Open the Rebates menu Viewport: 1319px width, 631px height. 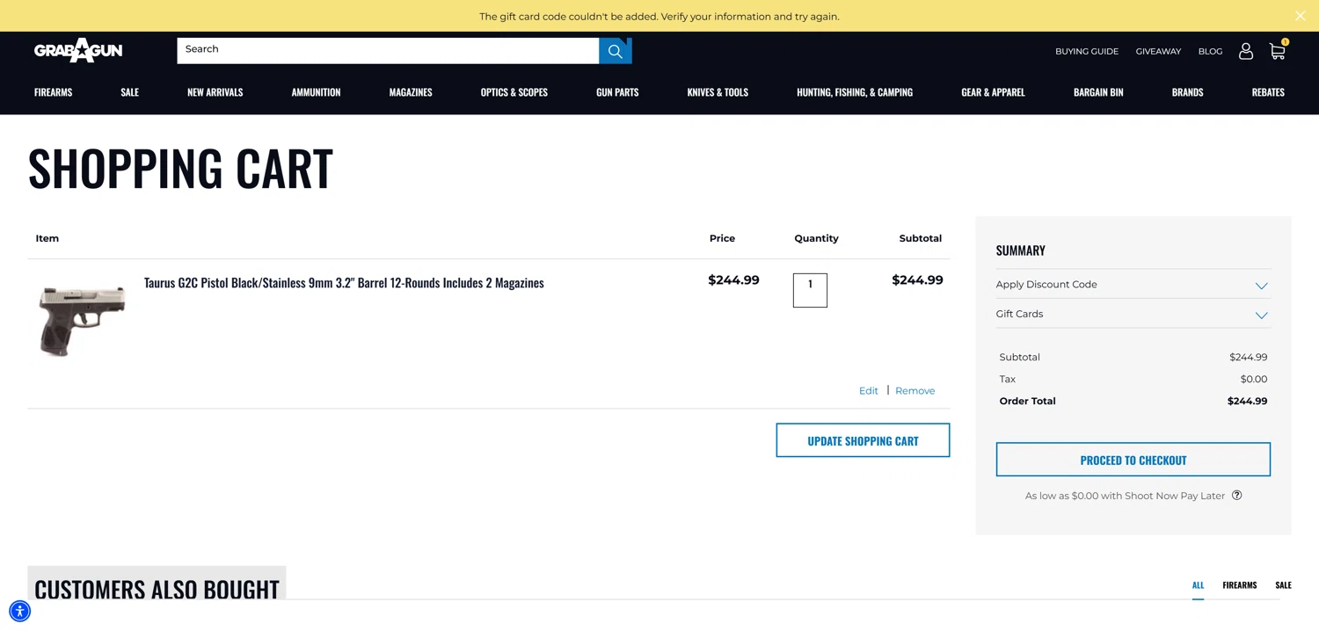[1268, 91]
